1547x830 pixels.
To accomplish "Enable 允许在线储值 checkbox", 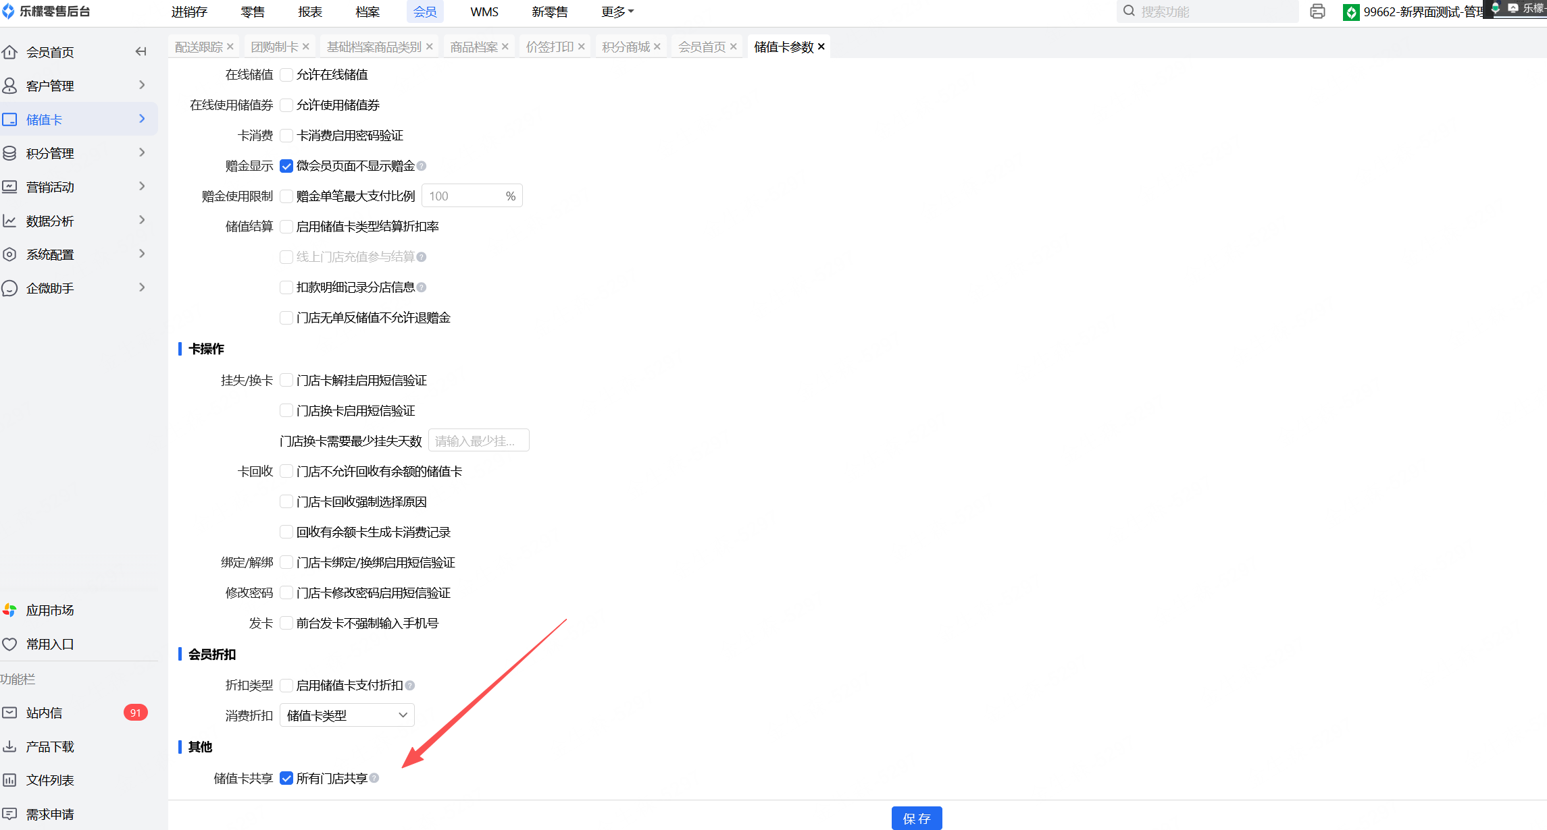I will pos(286,75).
